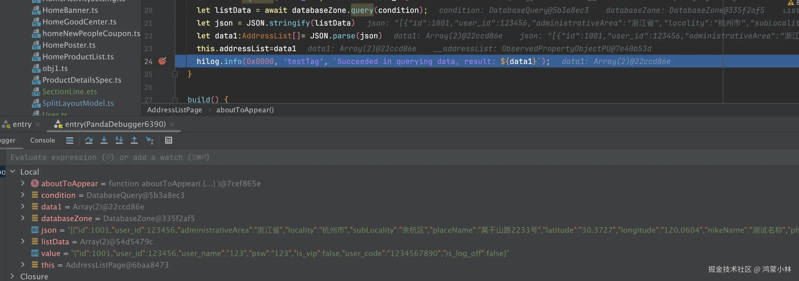Expand the listData array variable
This screenshot has width=799, height=281.
tap(23, 241)
